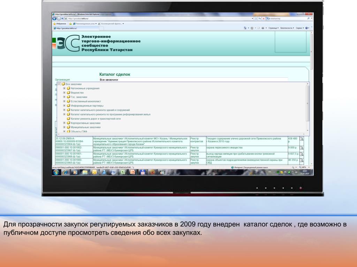Open the Рекомендуемые узлы favorites link

pos(85,24)
